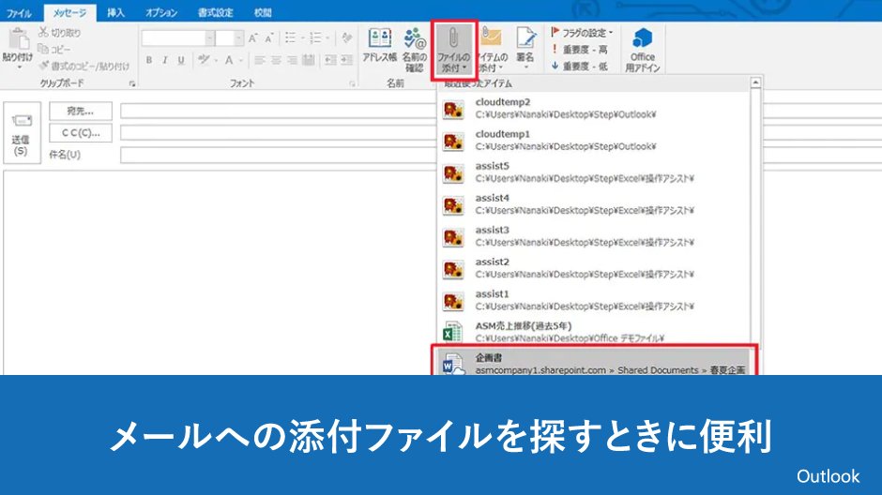Attach 企画書 Word document from SharePoint
This screenshot has height=495, width=882.
[594, 362]
